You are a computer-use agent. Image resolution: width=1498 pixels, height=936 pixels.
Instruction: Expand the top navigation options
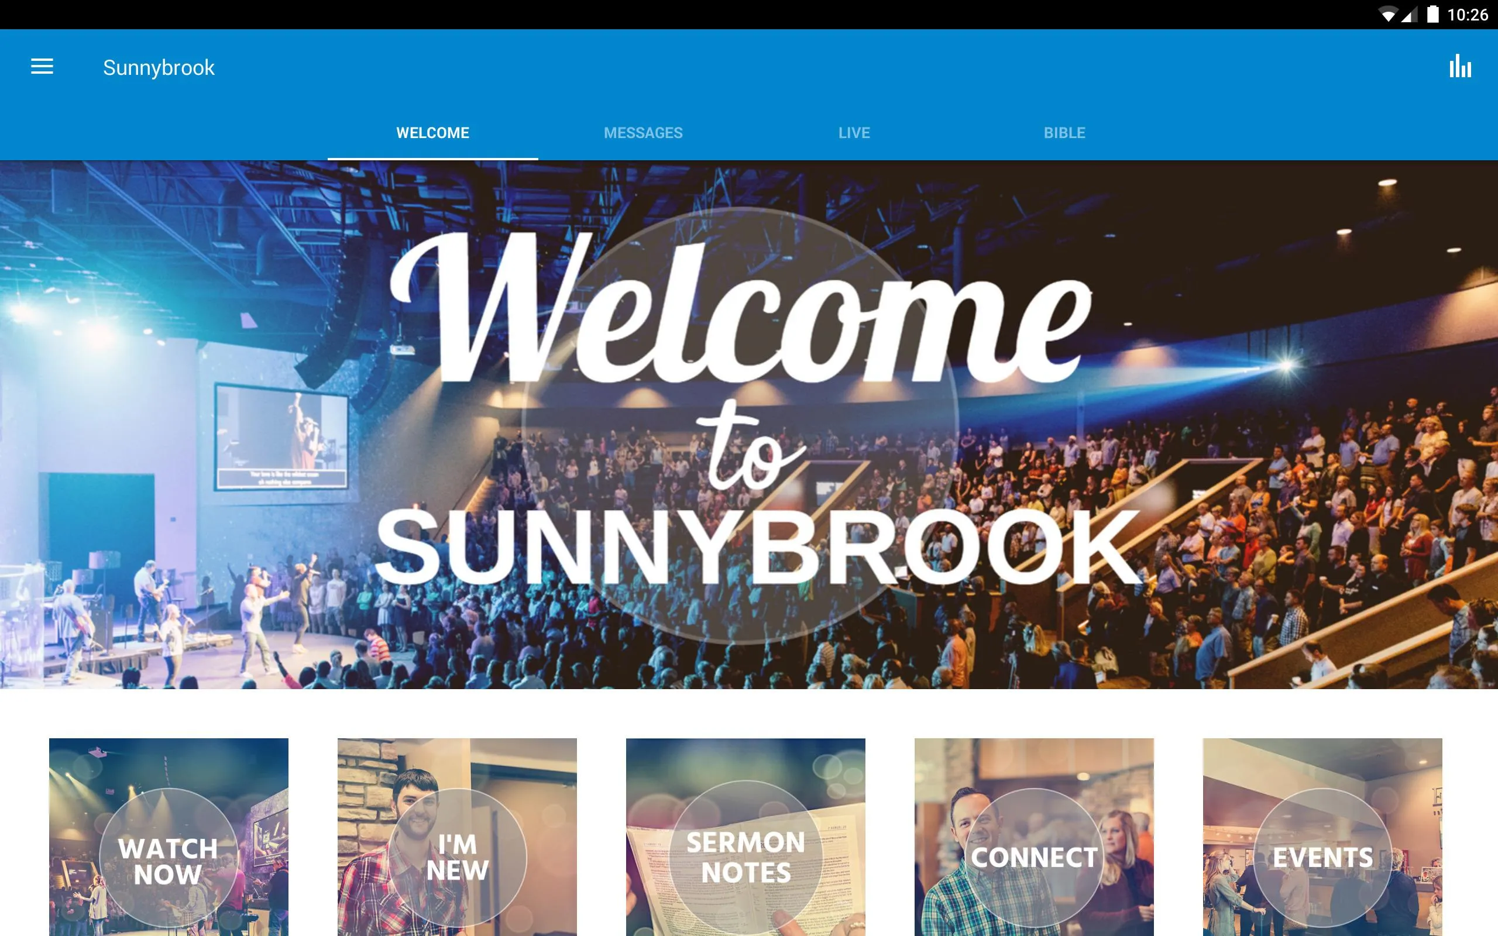pyautogui.click(x=41, y=67)
